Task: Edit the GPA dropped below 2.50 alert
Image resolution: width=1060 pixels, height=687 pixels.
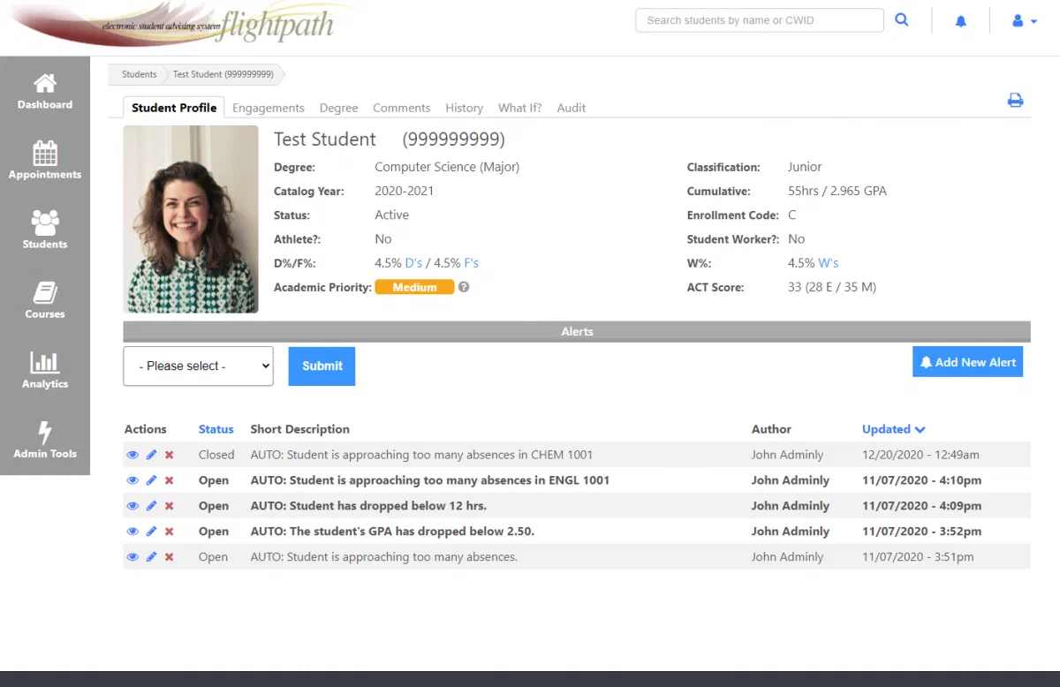Action: [x=151, y=532]
